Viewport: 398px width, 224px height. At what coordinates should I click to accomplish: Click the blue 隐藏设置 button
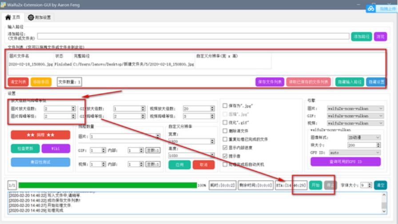tap(376, 82)
